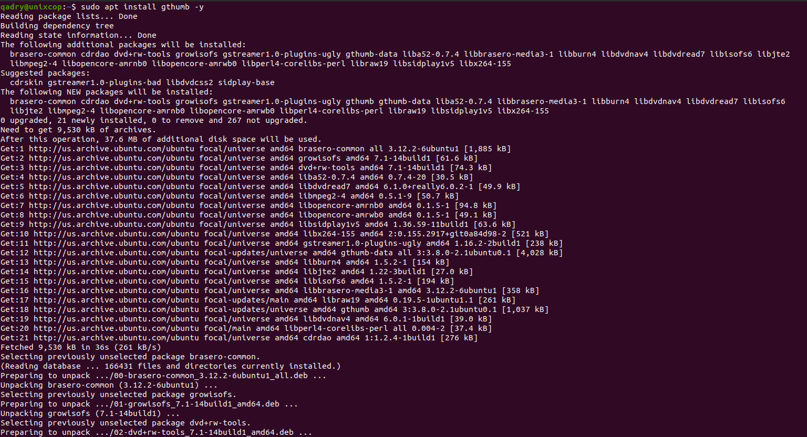Open the archive URL on the Get:12 line
This screenshot has height=437, width=807.
click(116, 253)
